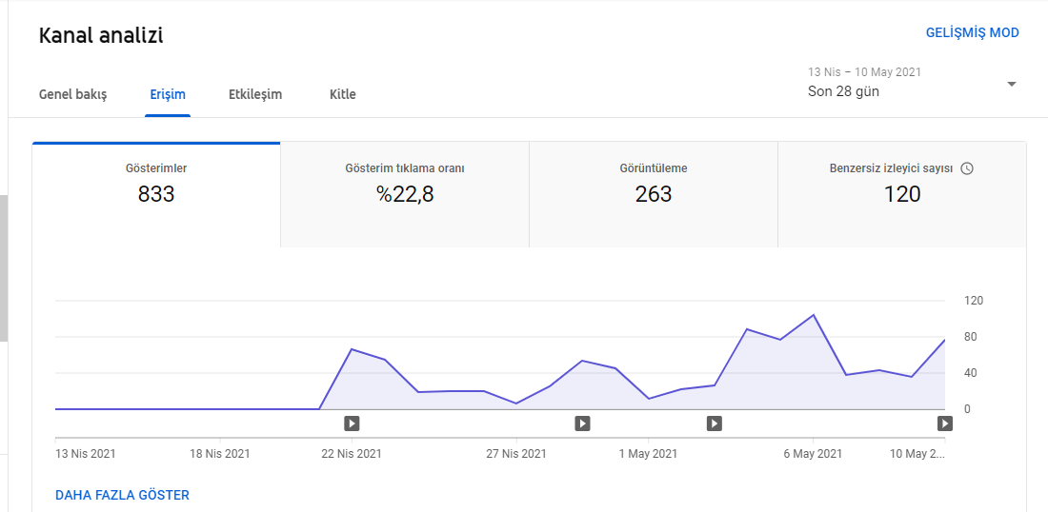The height and width of the screenshot is (512, 1048).
Task: Select the Erişim tab
Action: [168, 94]
